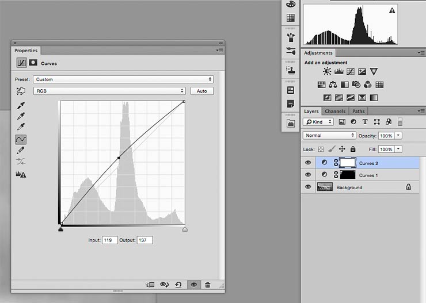
Task: Add an Exposure adjustment
Action: click(x=362, y=71)
